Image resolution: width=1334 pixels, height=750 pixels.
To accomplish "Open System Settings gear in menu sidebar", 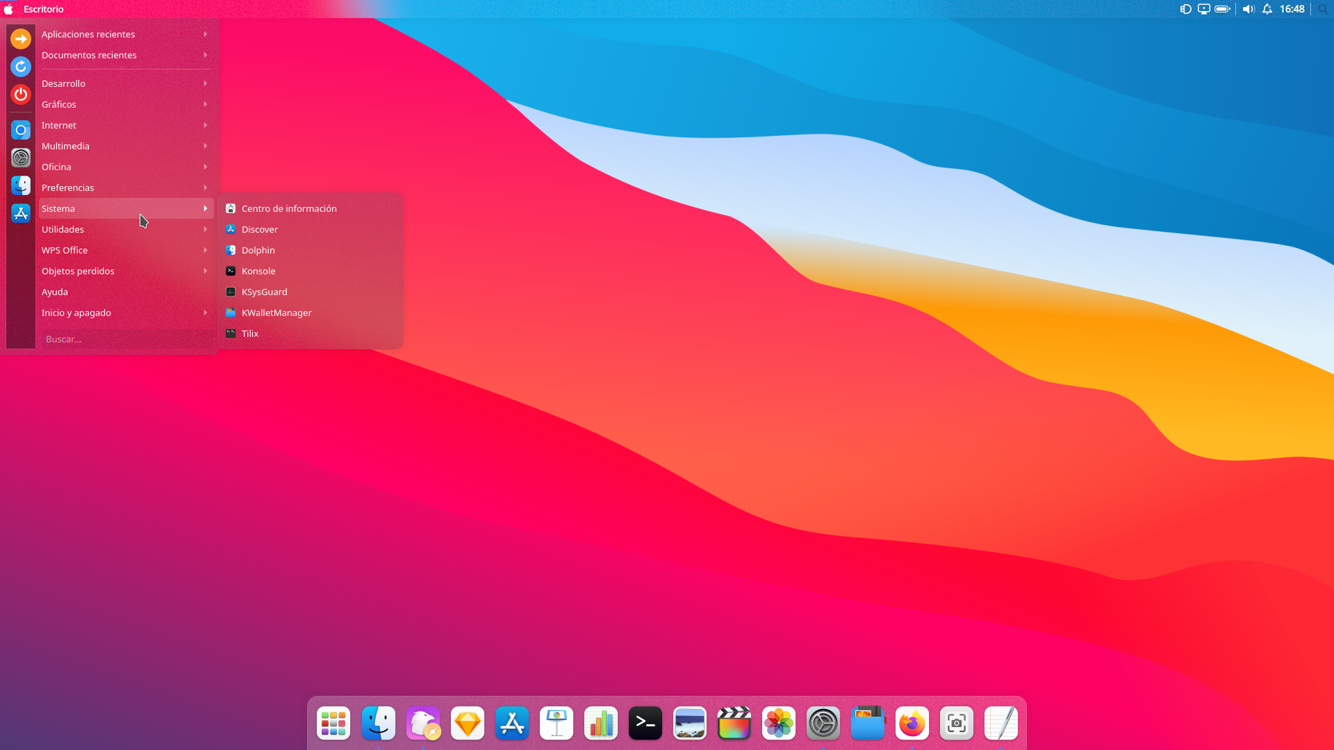I will [x=21, y=158].
